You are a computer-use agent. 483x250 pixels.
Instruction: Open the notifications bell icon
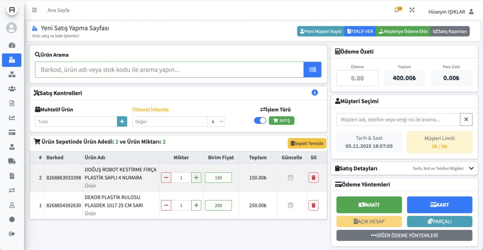(397, 10)
